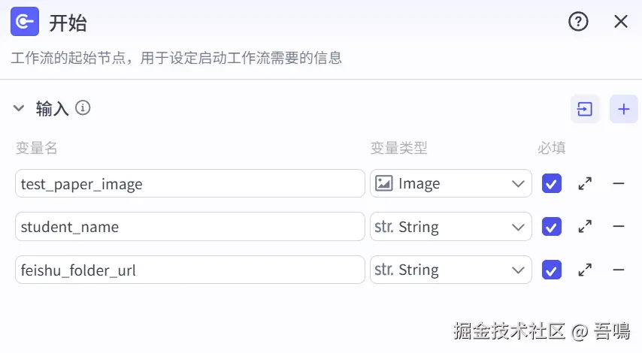This screenshot has height=353, width=642.
Task: Click the info icon beside 输入
Action: coord(83,108)
